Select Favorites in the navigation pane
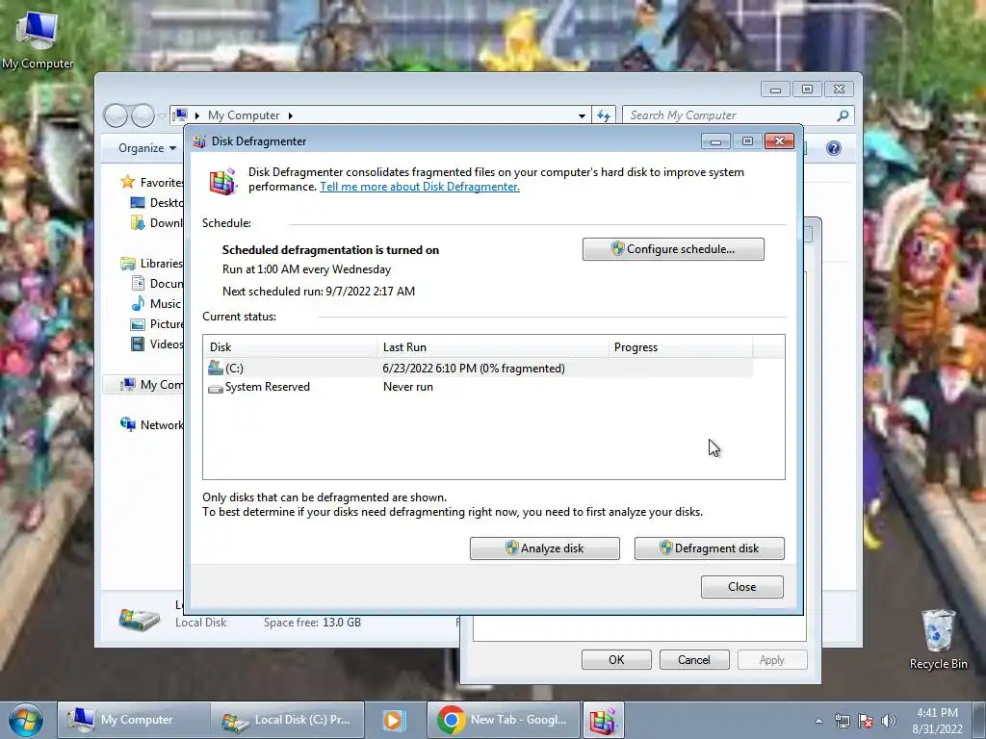 coord(151,182)
